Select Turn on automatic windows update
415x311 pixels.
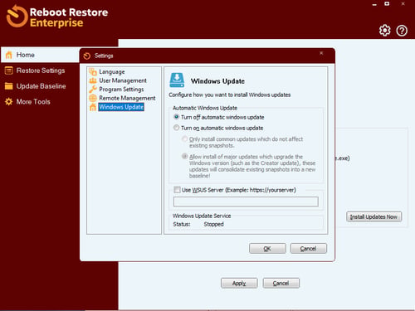coord(176,128)
